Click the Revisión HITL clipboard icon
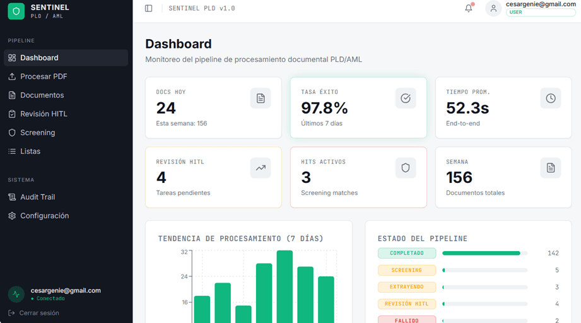 tap(12, 114)
